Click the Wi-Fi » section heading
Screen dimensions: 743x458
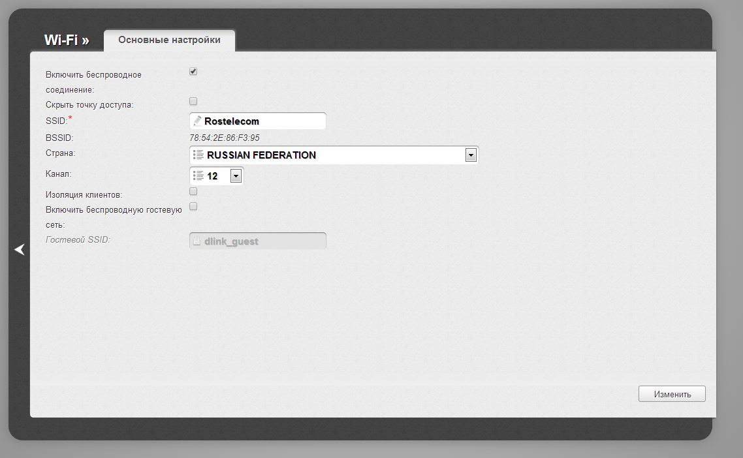point(67,40)
